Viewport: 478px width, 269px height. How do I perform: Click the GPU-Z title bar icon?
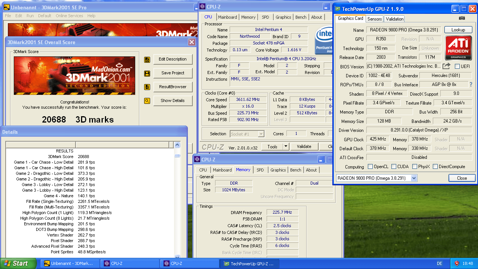click(338, 9)
